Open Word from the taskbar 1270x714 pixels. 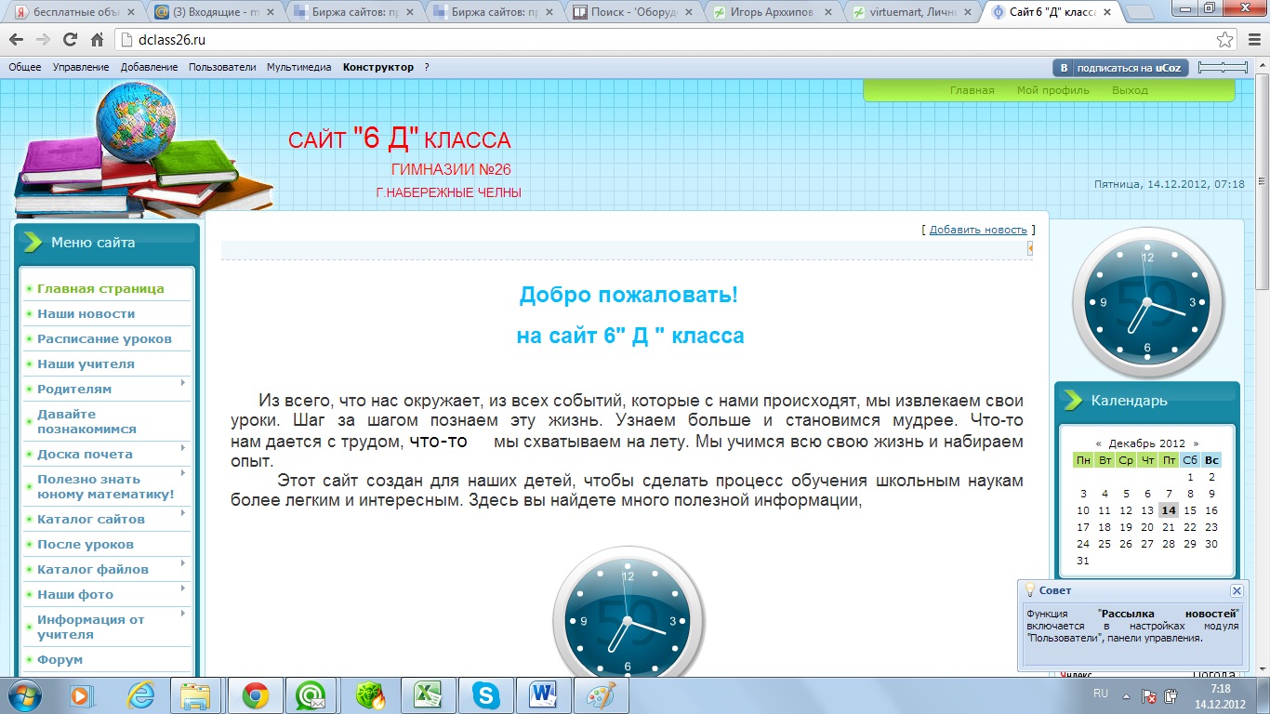(x=543, y=695)
